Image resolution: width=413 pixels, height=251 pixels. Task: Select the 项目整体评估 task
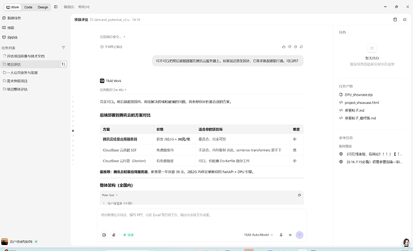point(16,89)
